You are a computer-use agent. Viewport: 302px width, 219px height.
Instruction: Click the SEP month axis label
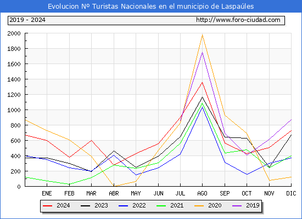[225, 193]
